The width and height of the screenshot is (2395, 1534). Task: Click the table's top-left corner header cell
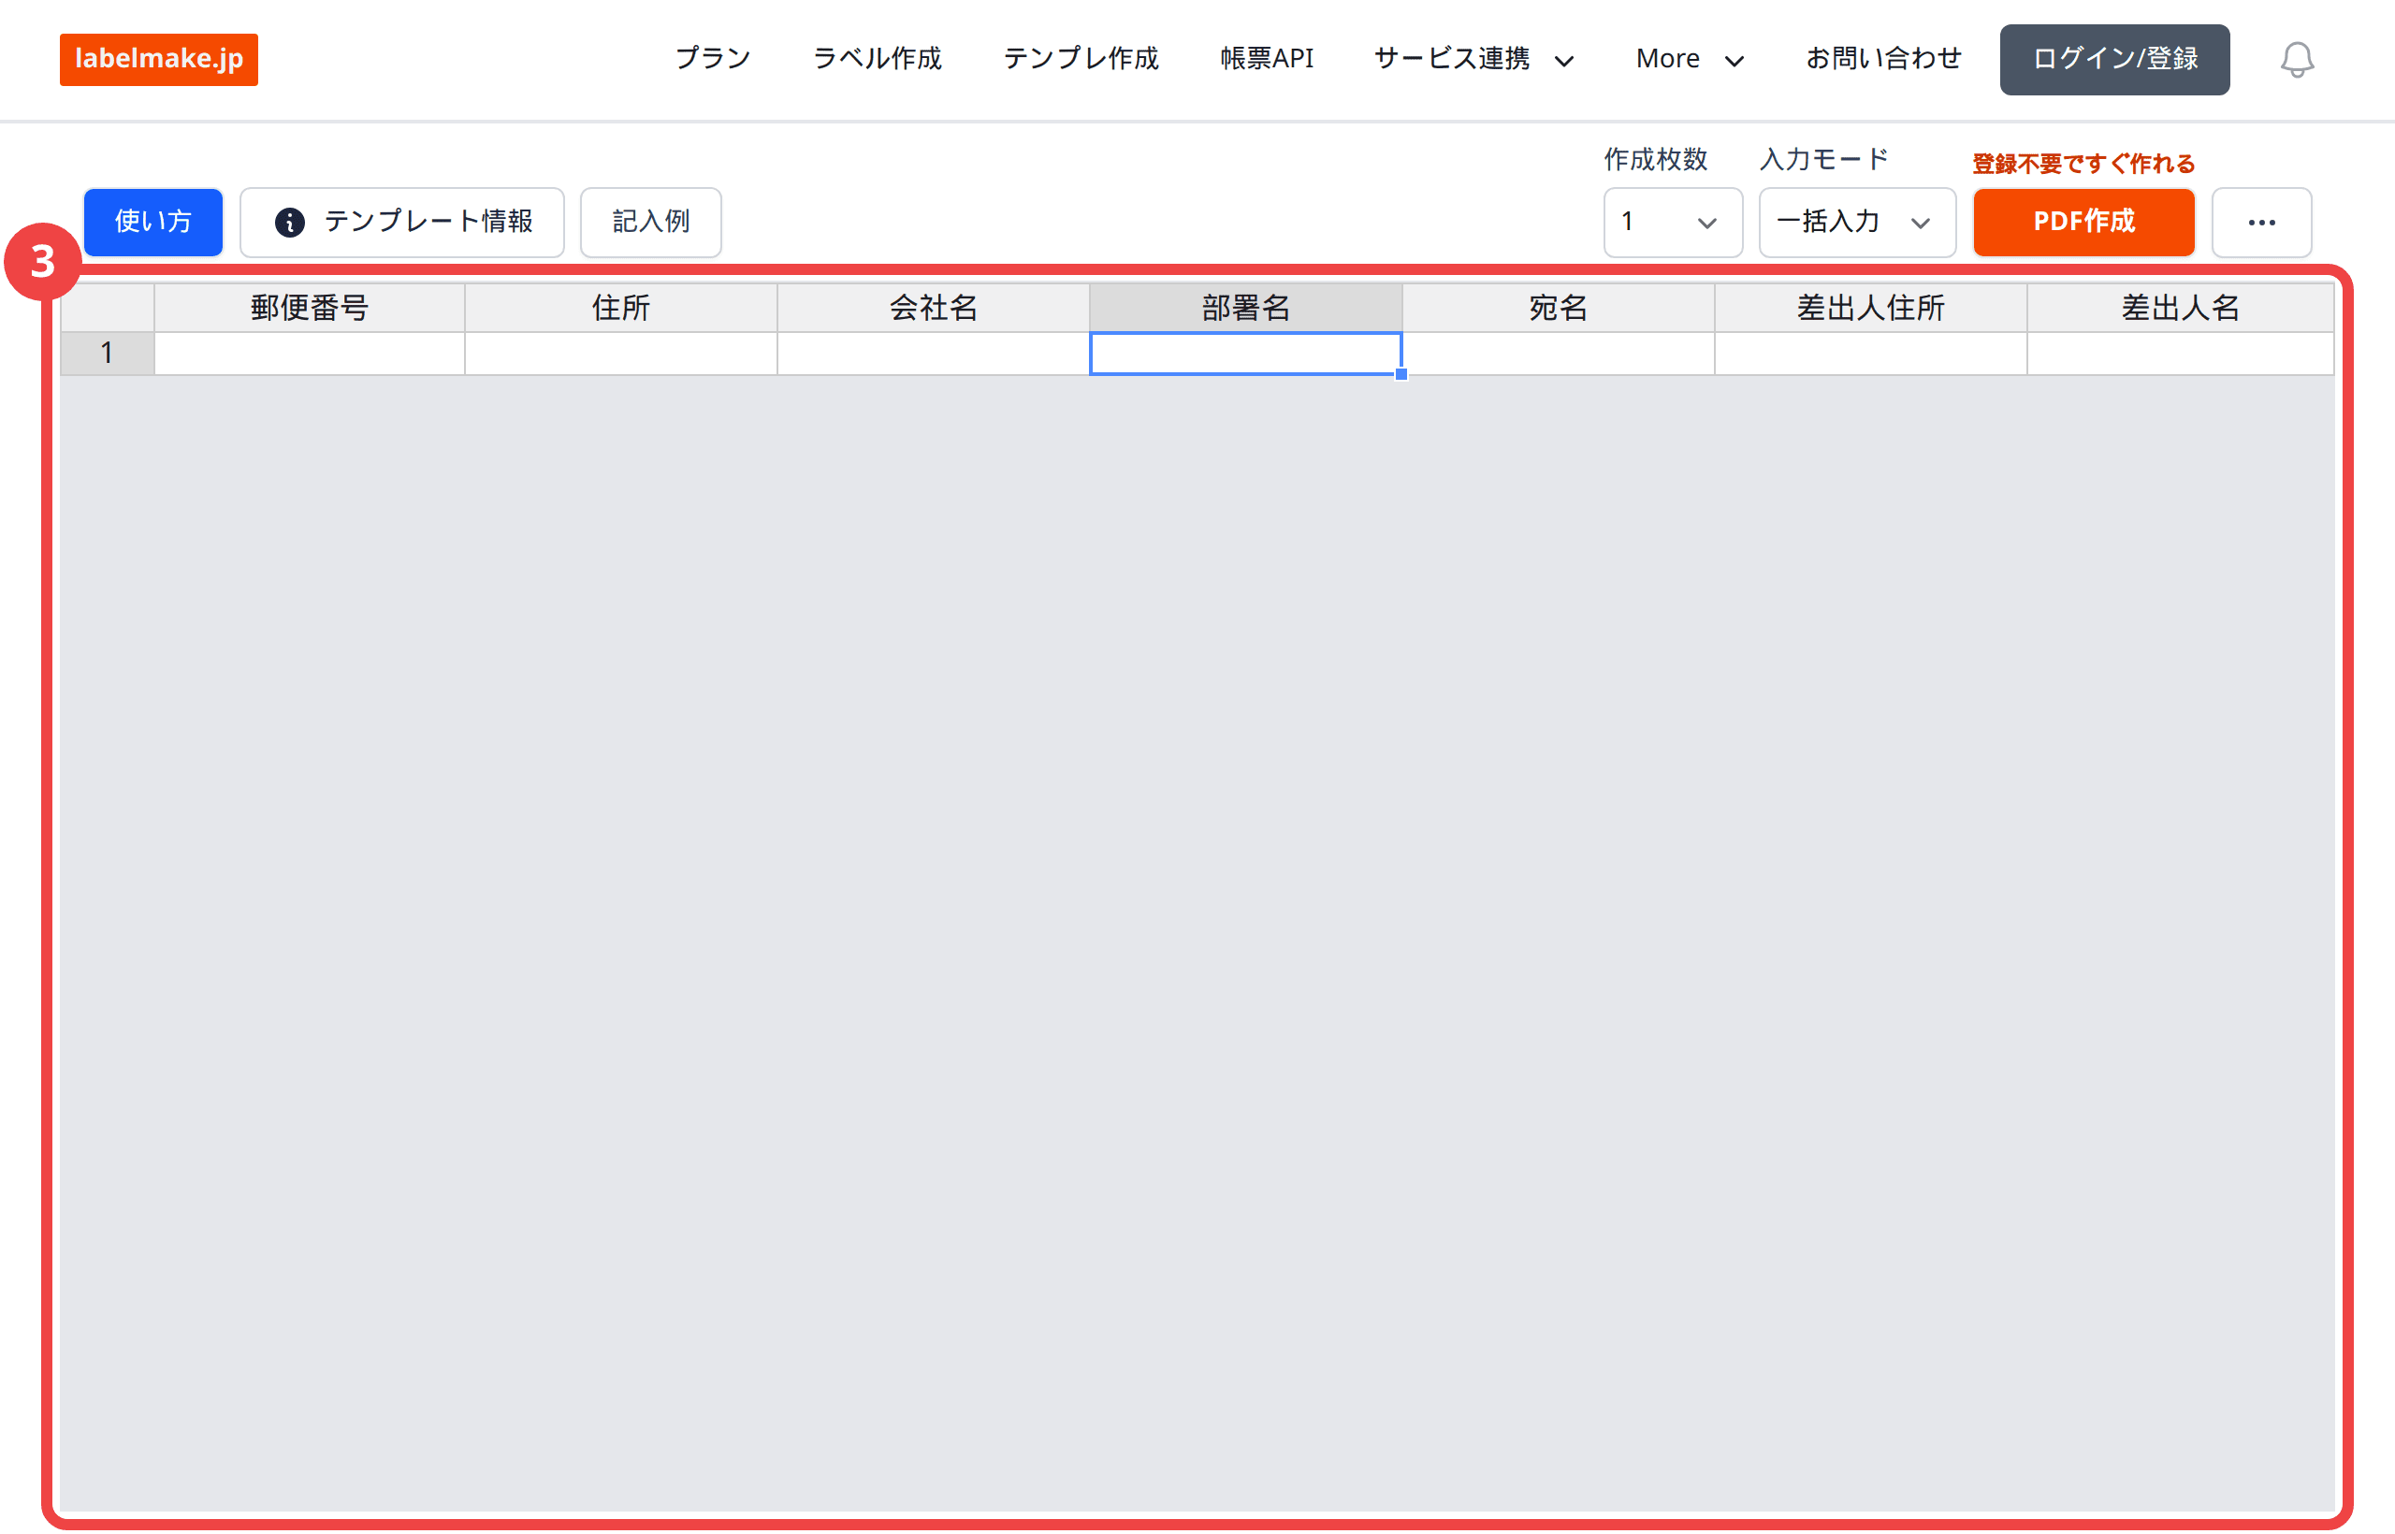108,308
